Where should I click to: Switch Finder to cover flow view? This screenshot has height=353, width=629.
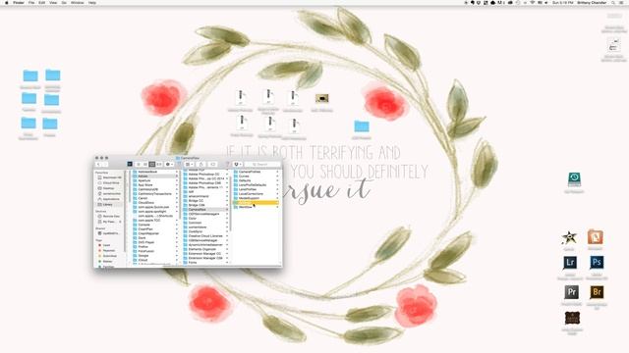point(159,164)
